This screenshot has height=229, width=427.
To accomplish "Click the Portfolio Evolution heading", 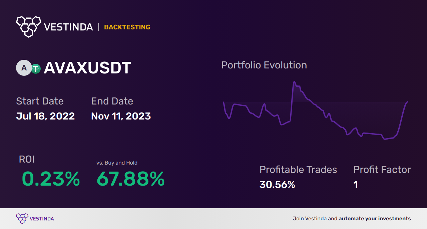I will click(x=264, y=65).
